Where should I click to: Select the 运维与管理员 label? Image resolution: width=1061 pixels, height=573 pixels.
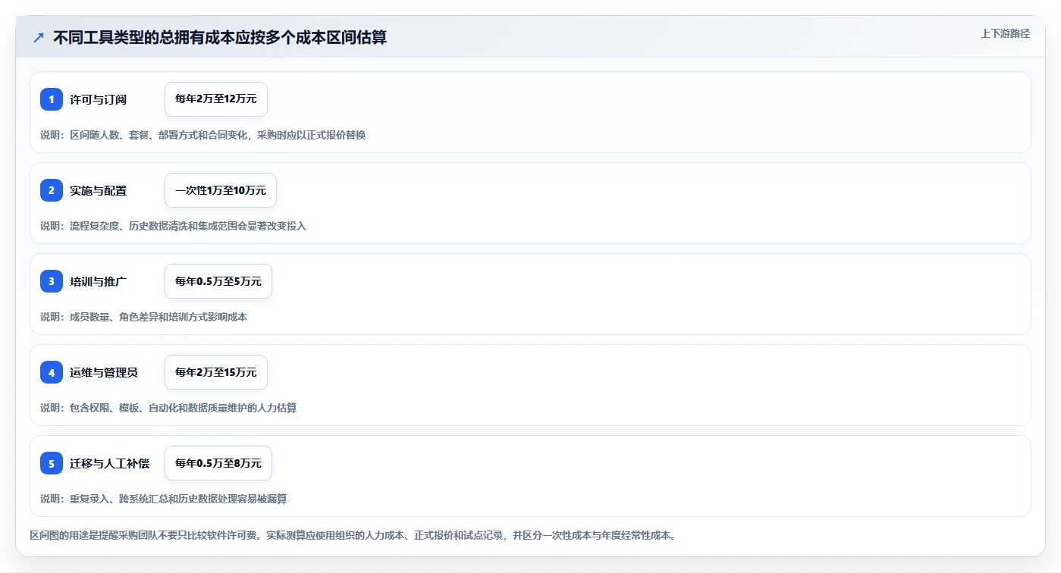click(104, 372)
